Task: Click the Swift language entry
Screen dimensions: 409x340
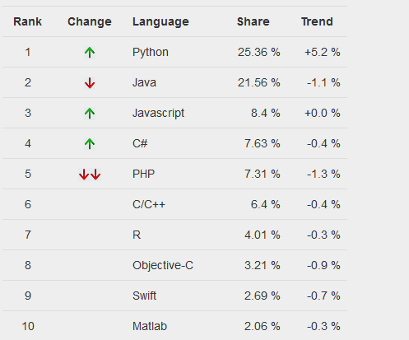Action: [144, 296]
